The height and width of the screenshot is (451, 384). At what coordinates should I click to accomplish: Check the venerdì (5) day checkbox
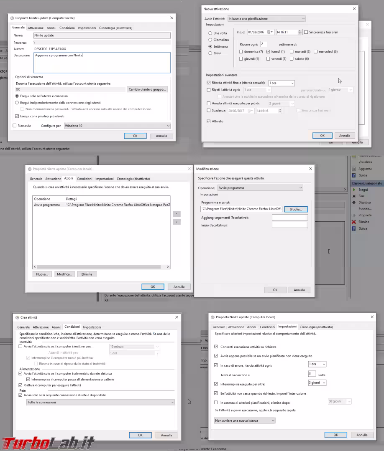click(x=268, y=59)
